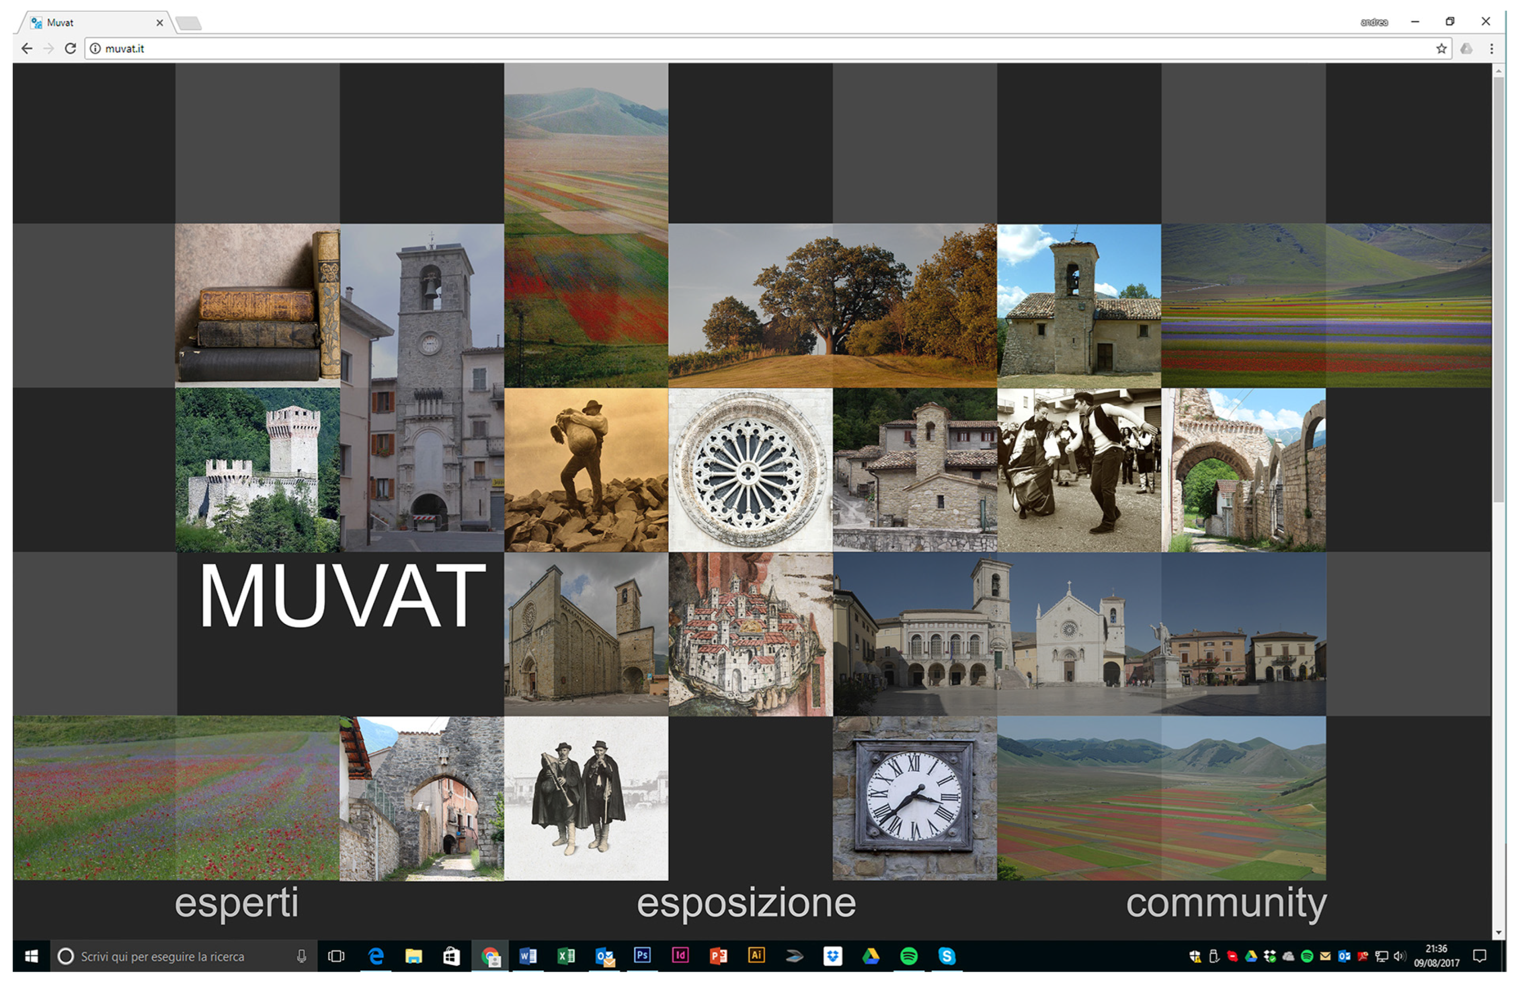Open the Chrome three-dot menu
The height and width of the screenshot is (983, 1514).
point(1491,48)
